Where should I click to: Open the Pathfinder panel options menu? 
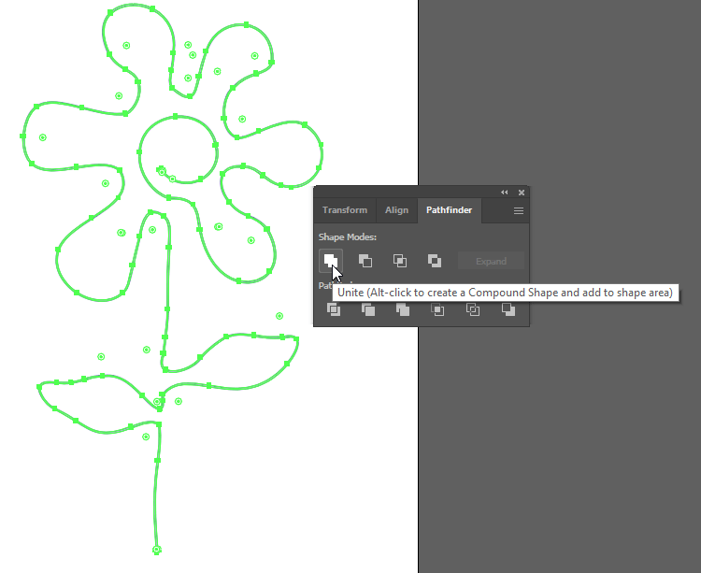click(x=519, y=211)
